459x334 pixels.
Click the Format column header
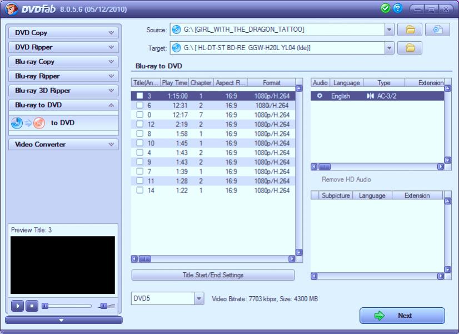point(271,83)
